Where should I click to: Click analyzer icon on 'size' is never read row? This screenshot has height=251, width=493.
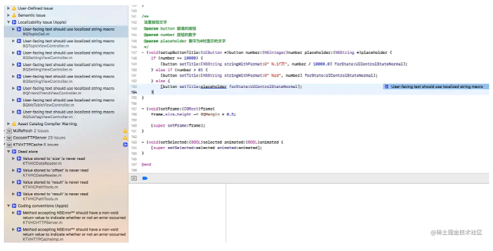(19, 159)
